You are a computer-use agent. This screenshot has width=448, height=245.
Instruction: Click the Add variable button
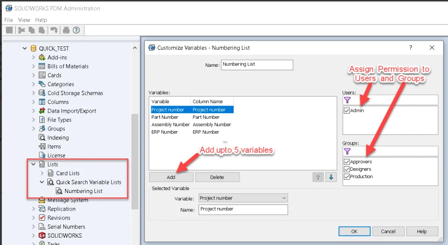point(171,177)
